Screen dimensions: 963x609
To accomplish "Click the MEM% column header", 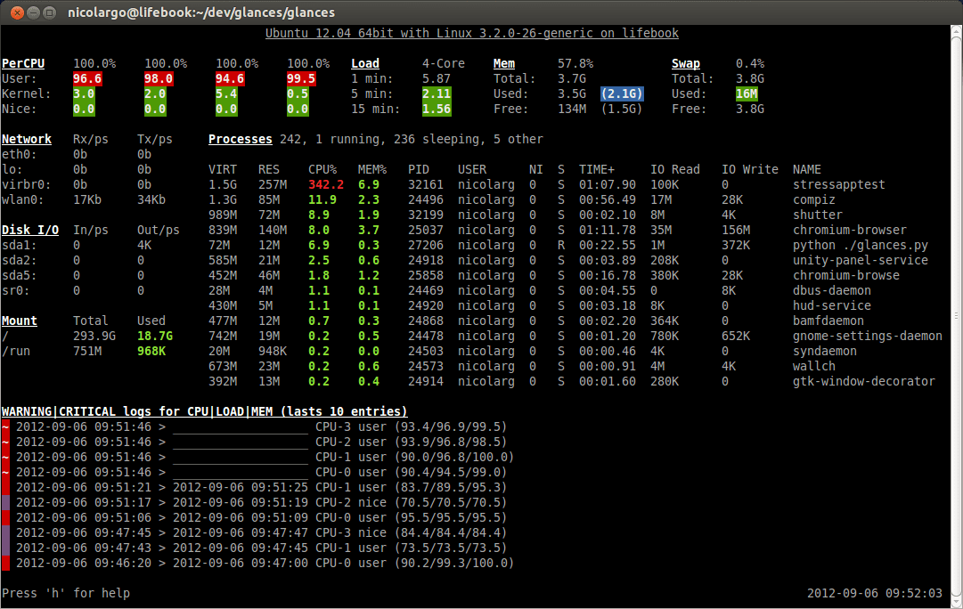I will tap(372, 169).
